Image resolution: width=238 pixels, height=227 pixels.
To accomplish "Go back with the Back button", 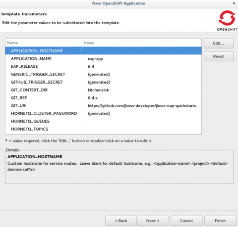I will point(121,221).
